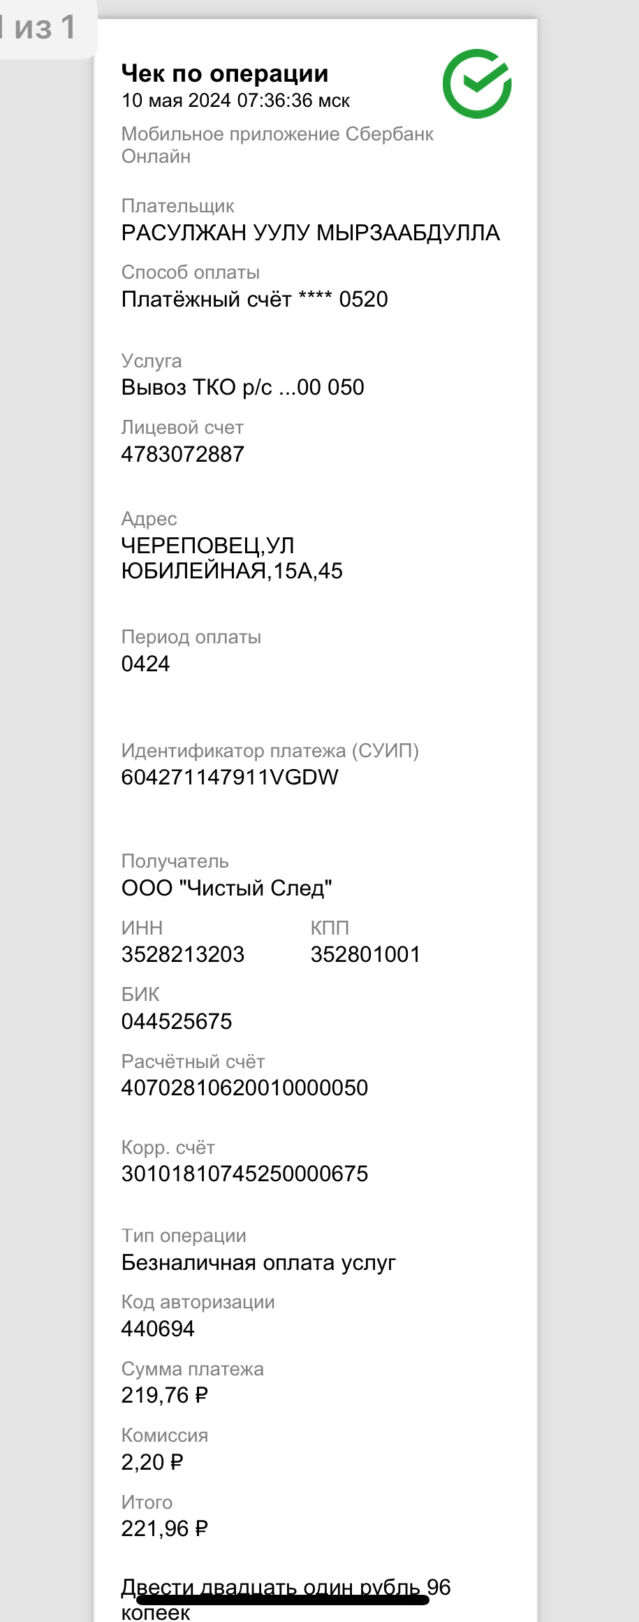Click the payer name РАСУЛЖАН УУЛУ МЫРЗААБДУЛЛА

coord(310,233)
